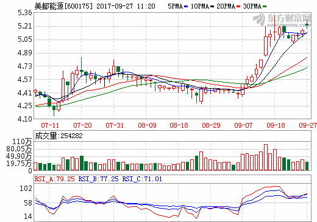Click the RSI_B:77.25 indicator value
The height and width of the screenshot is (222, 317).
coord(98,179)
